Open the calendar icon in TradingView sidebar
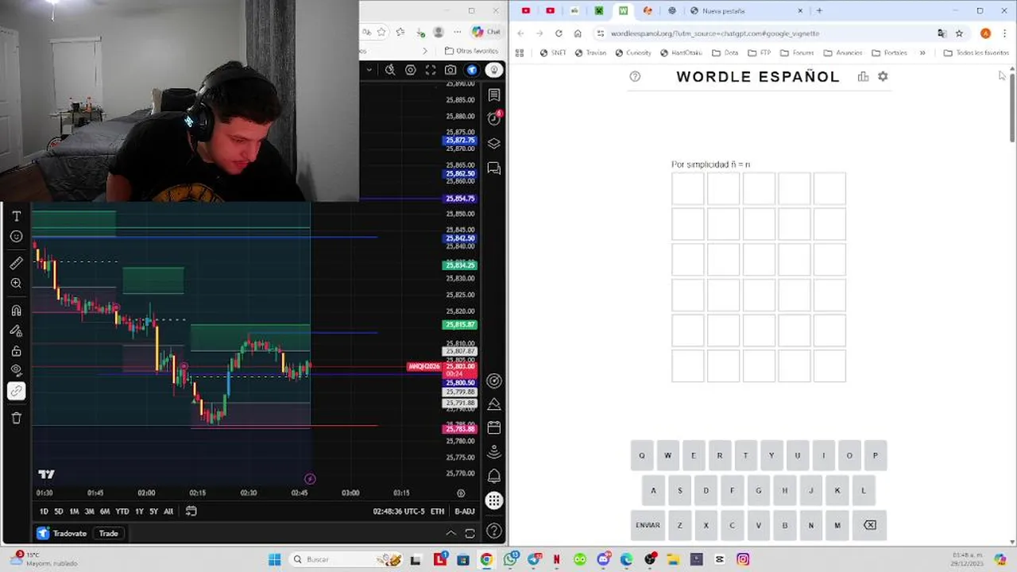This screenshot has width=1017, height=572. (494, 427)
